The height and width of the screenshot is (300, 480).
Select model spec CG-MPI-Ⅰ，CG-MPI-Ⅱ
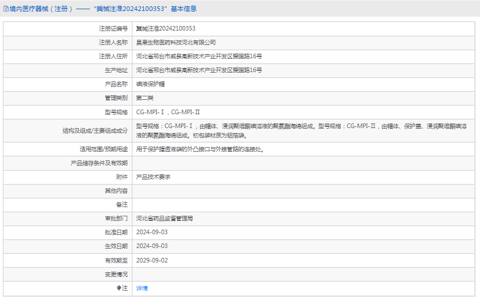click(x=168, y=112)
